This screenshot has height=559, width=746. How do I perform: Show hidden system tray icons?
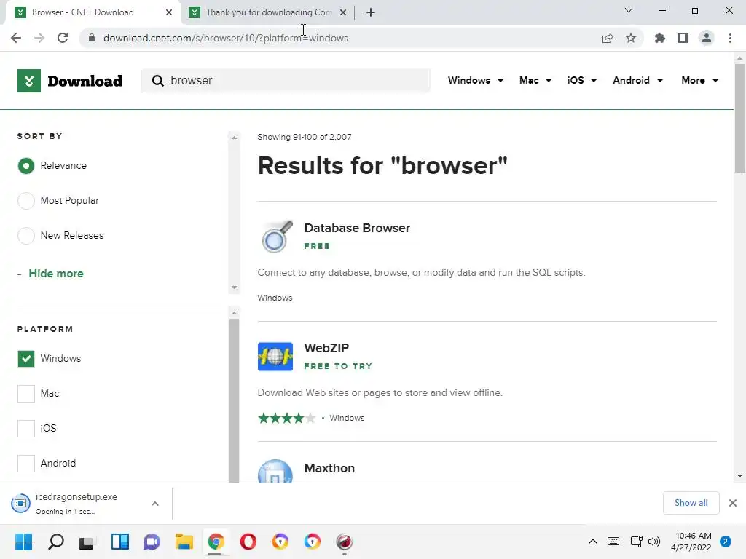point(593,542)
